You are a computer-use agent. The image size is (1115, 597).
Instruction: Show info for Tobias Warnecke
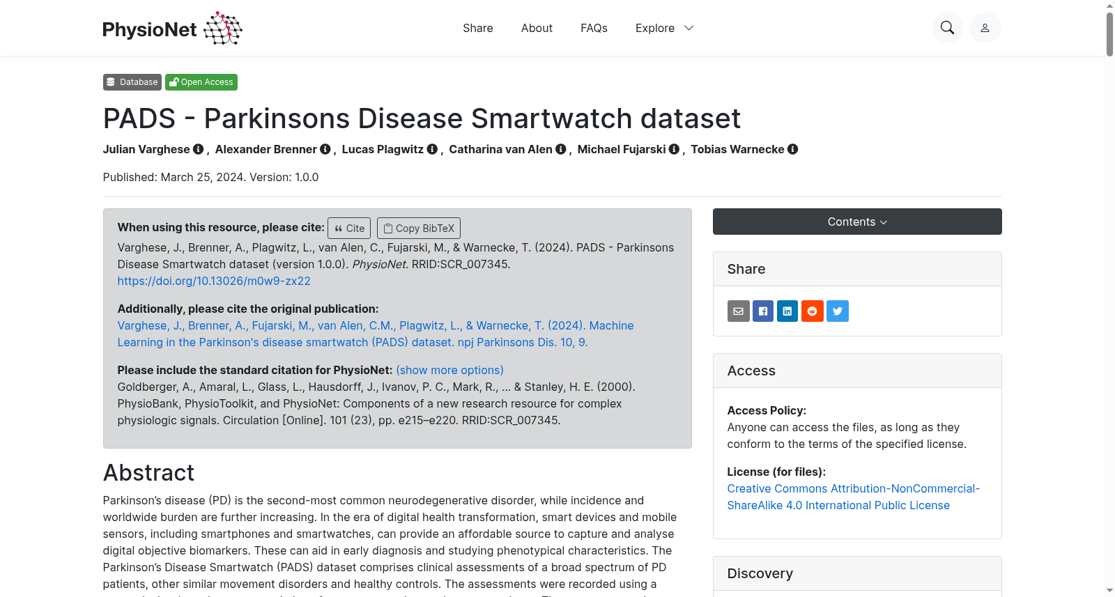(793, 149)
